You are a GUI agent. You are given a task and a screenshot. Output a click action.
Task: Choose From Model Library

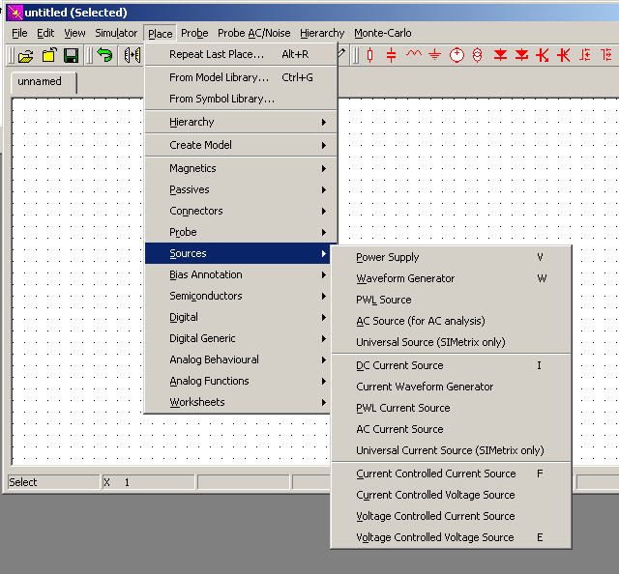(241, 77)
